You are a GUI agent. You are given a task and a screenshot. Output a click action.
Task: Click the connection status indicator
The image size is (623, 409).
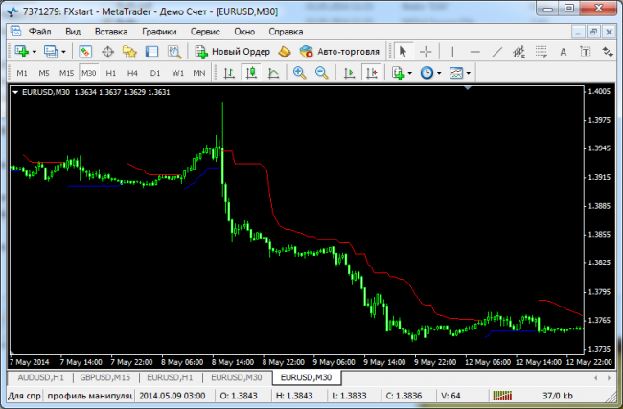(x=502, y=395)
